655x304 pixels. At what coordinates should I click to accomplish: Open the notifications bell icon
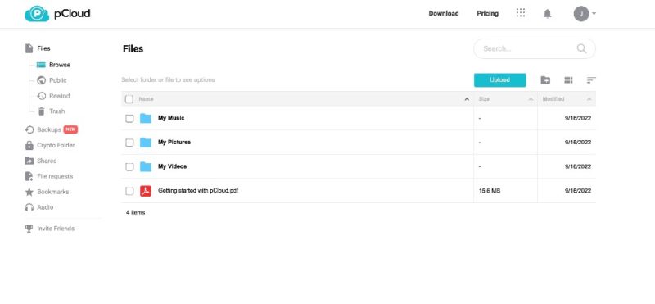point(547,14)
